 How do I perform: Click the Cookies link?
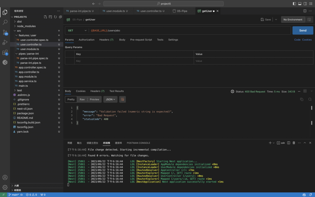tap(307, 40)
